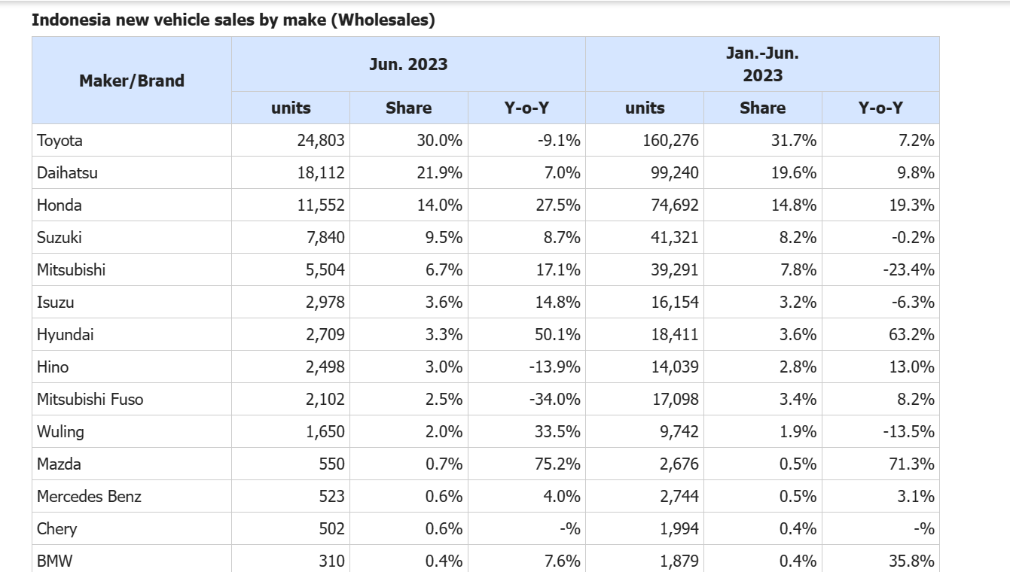Select the Mitsubishi Fuso brand cell
This screenshot has width=1010, height=572.
90,400
